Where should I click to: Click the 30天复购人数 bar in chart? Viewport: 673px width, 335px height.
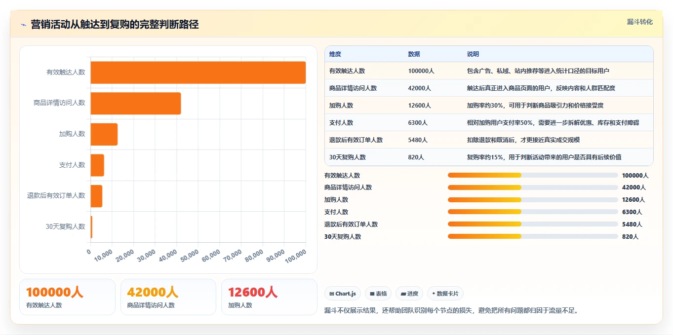click(91, 226)
